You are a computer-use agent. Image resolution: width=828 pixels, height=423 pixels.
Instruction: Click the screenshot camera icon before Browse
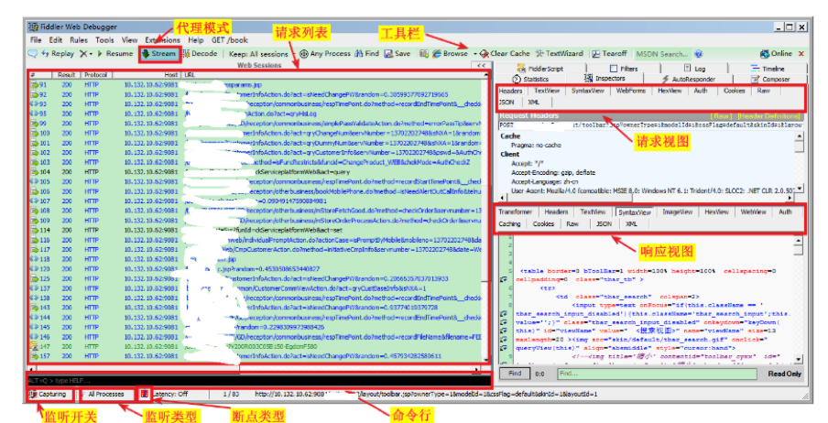tap(423, 53)
